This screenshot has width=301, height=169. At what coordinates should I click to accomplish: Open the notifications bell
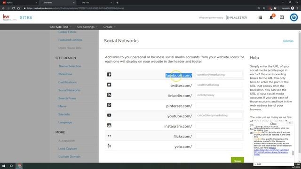(x=271, y=17)
